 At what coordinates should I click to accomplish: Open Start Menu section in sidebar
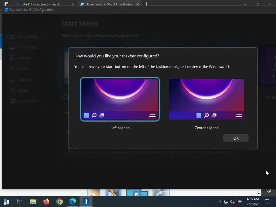point(27,36)
